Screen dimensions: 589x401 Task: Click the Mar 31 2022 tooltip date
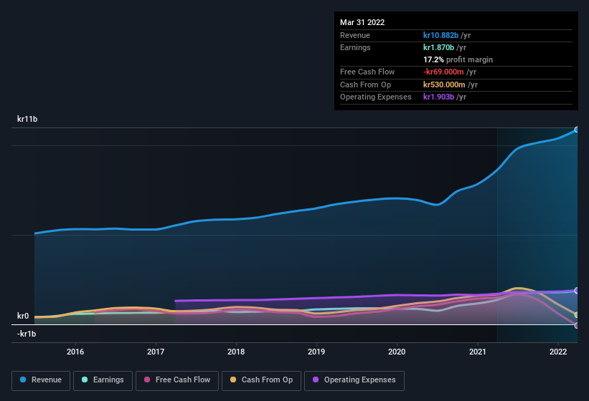(x=362, y=22)
